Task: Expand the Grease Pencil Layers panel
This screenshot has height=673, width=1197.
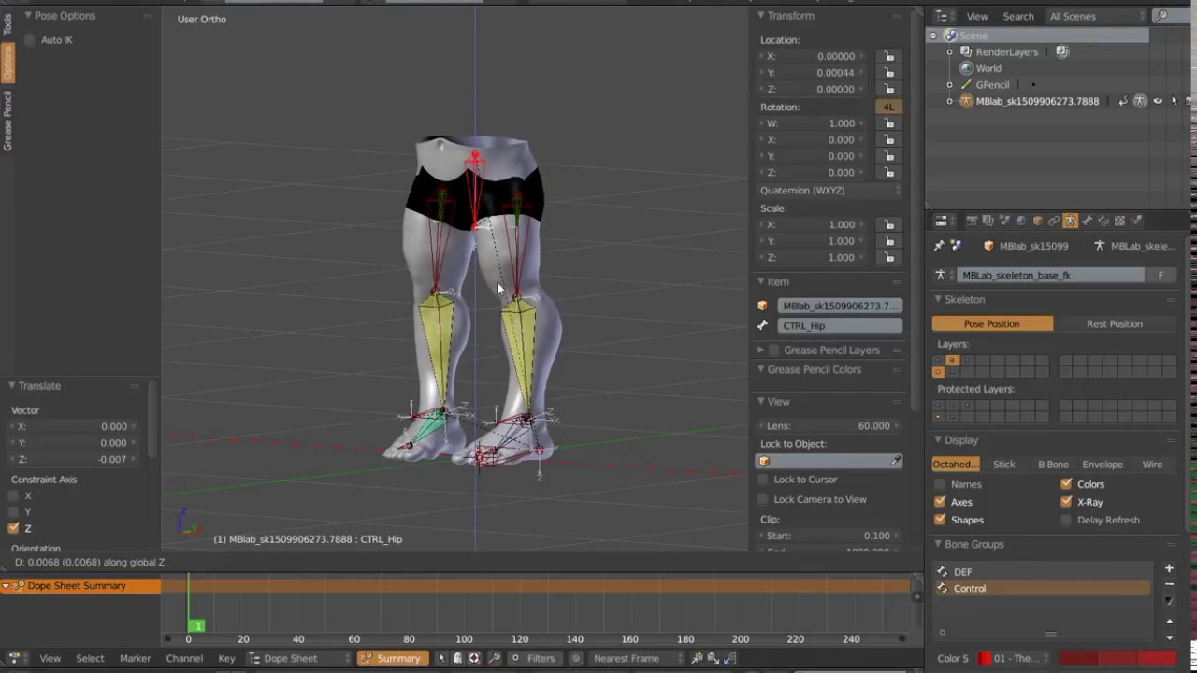Action: [761, 350]
